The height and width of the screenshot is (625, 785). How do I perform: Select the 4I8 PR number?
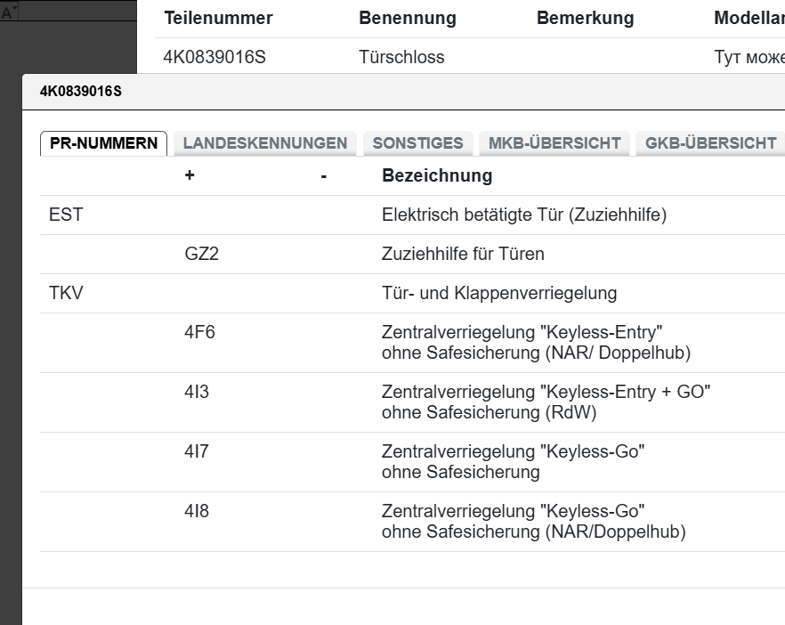point(197,512)
